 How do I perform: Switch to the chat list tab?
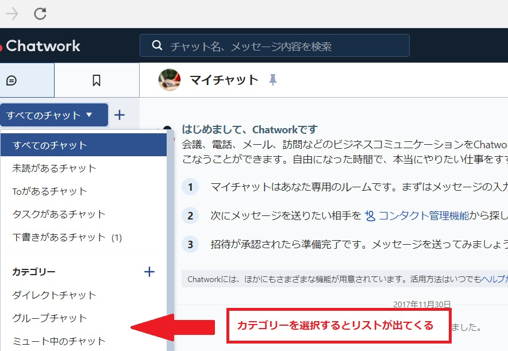point(27,80)
